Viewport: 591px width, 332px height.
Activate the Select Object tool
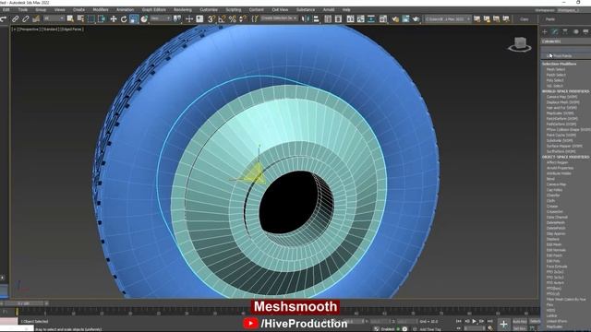click(x=70, y=18)
